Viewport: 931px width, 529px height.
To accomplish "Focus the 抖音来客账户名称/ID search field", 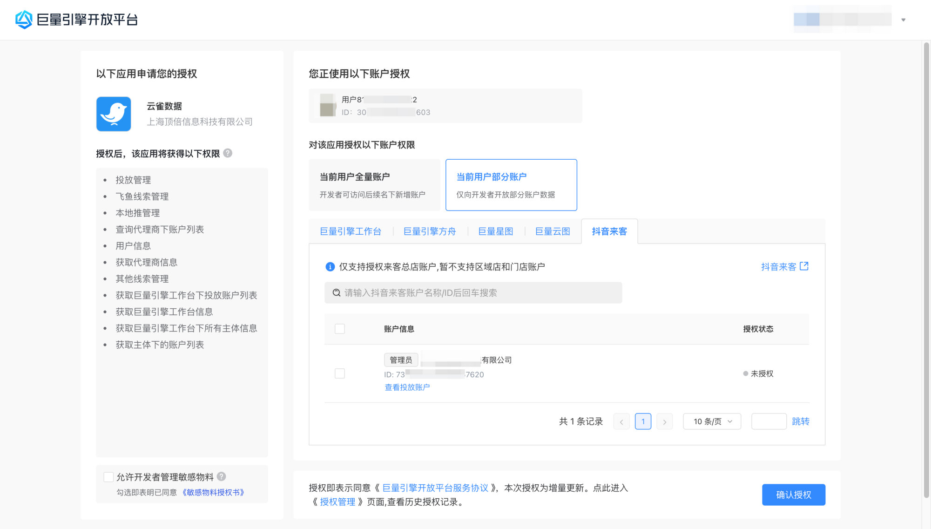I will (473, 293).
